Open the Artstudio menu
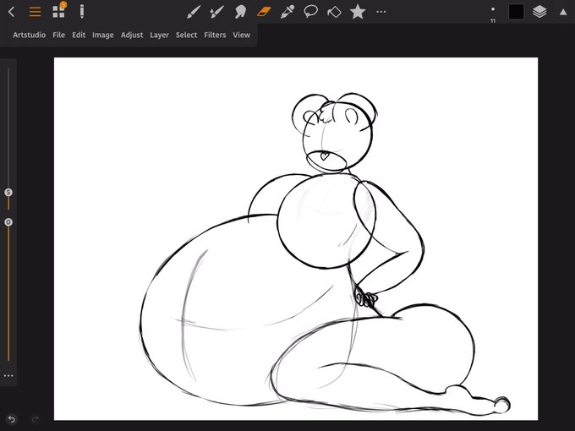Screen dimensions: 575x431 pos(30,35)
